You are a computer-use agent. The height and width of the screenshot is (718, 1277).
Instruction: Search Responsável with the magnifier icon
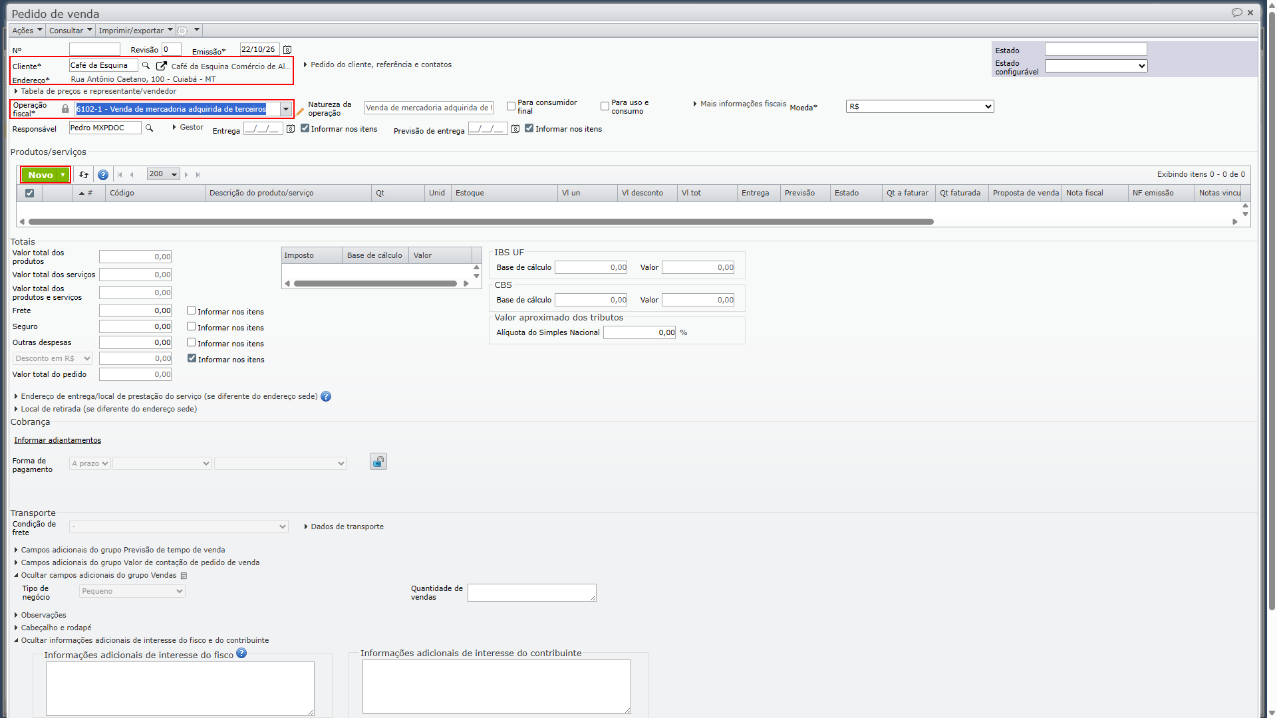click(150, 128)
